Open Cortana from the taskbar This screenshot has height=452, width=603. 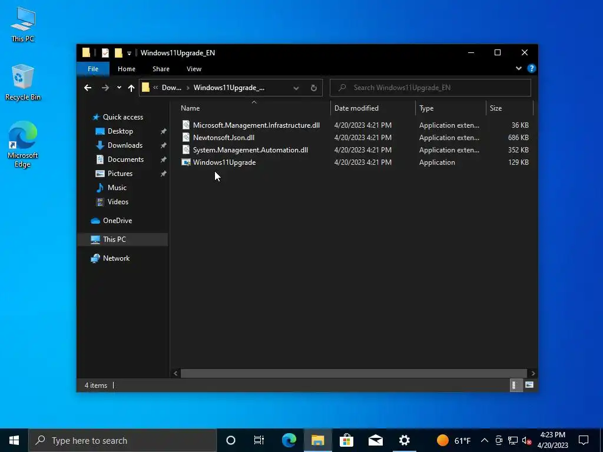tap(231, 440)
